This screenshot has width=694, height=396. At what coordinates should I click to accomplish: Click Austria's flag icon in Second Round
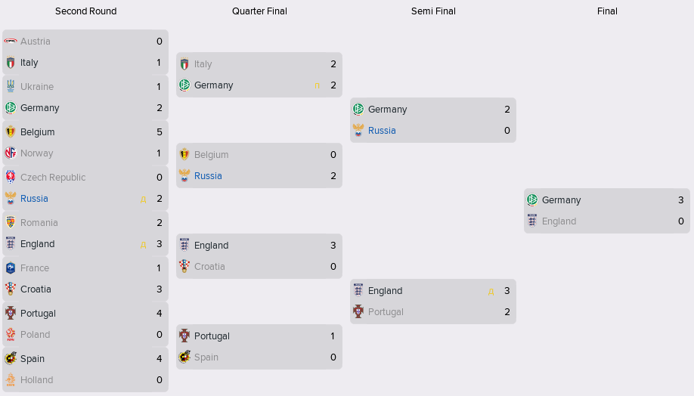[11, 42]
